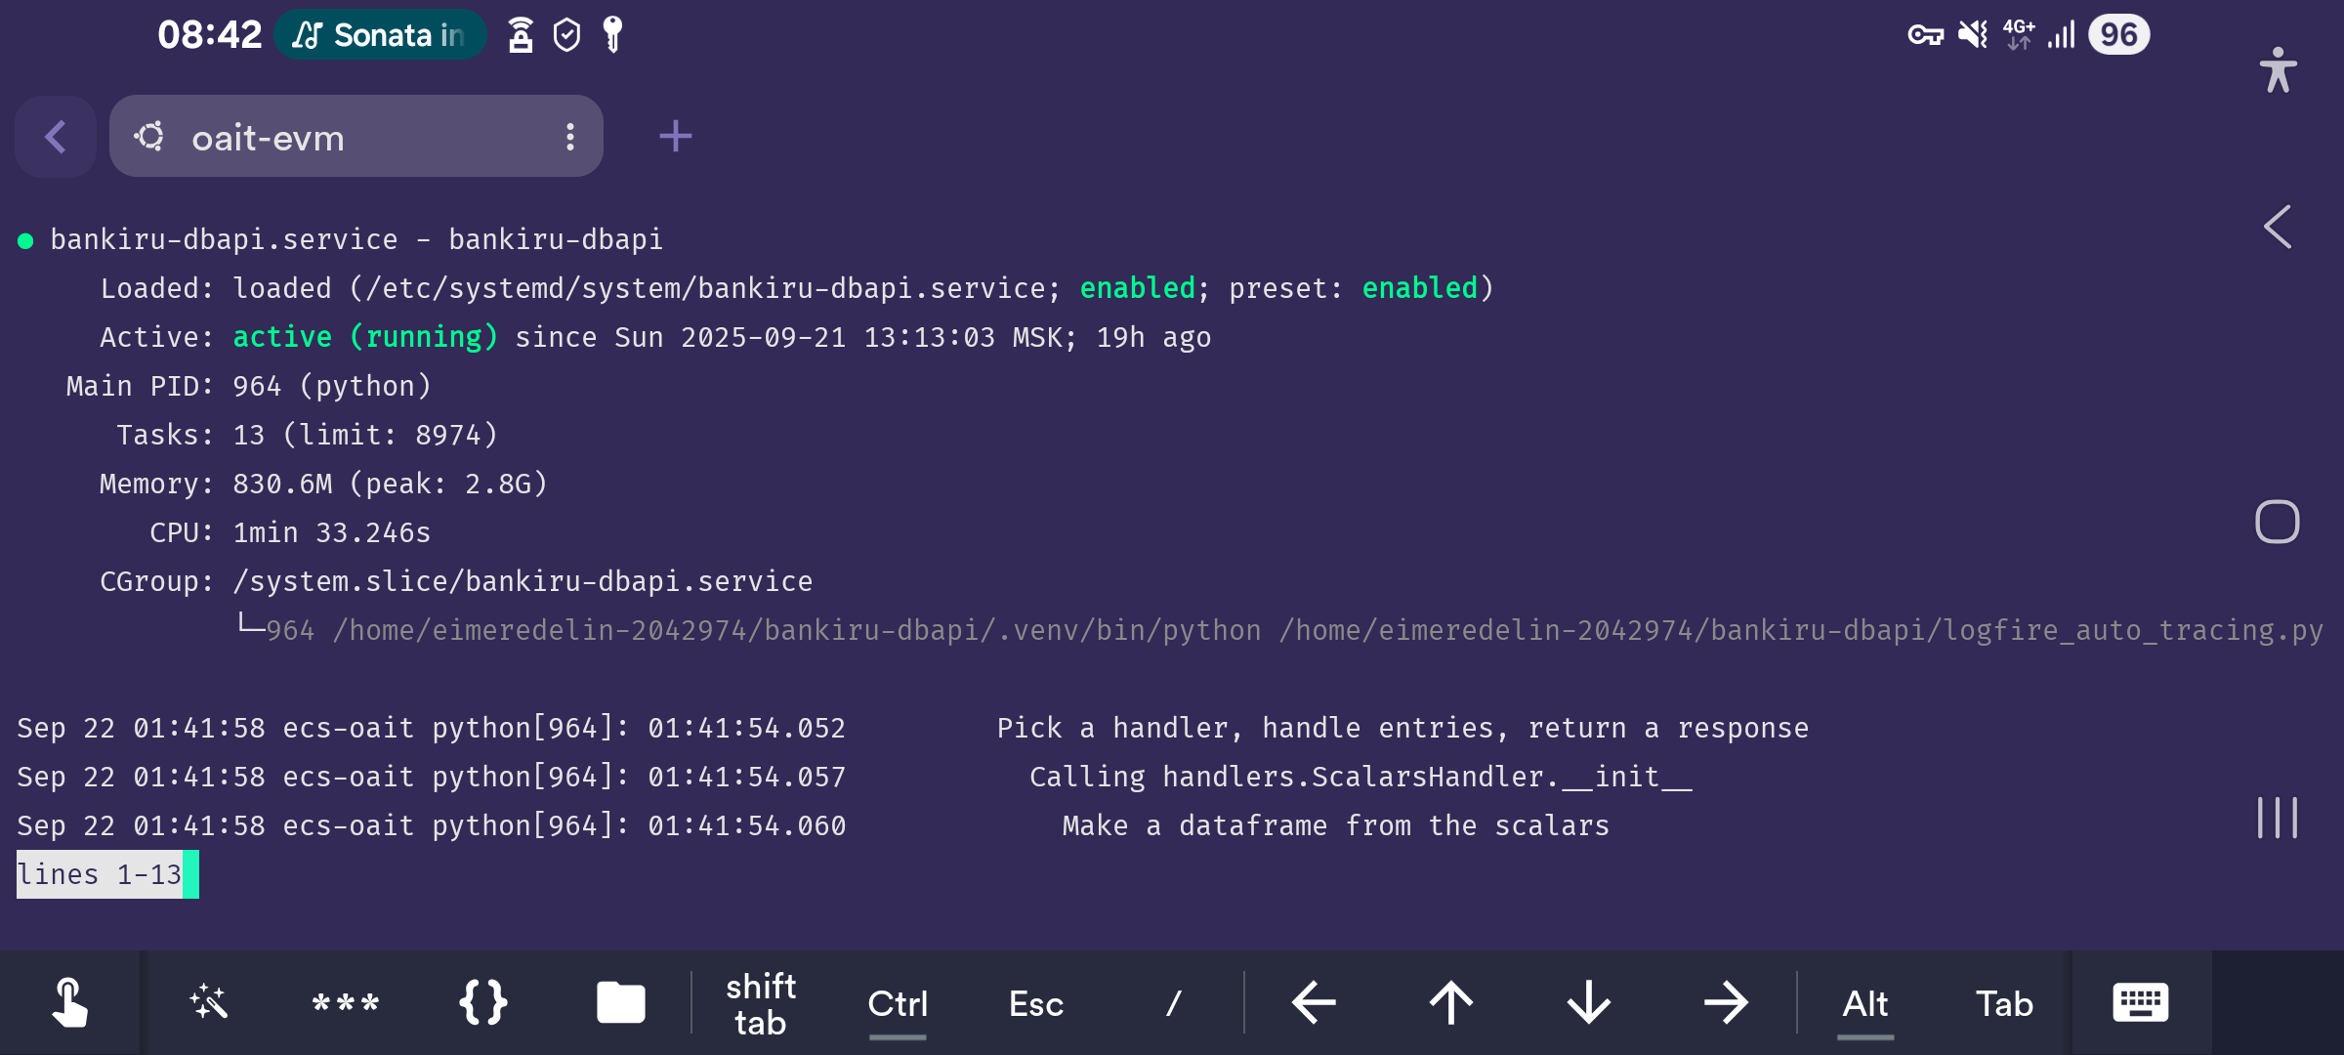Open the curly braces snippets icon
The height and width of the screenshot is (1055, 2344).
tap(482, 1003)
